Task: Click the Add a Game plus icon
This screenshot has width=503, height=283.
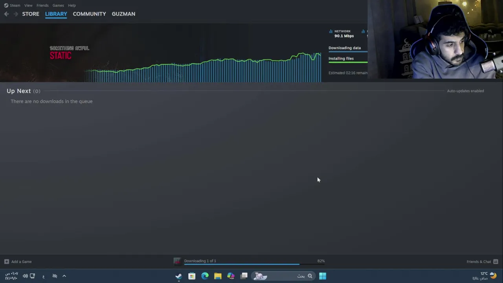Action: pyautogui.click(x=6, y=261)
